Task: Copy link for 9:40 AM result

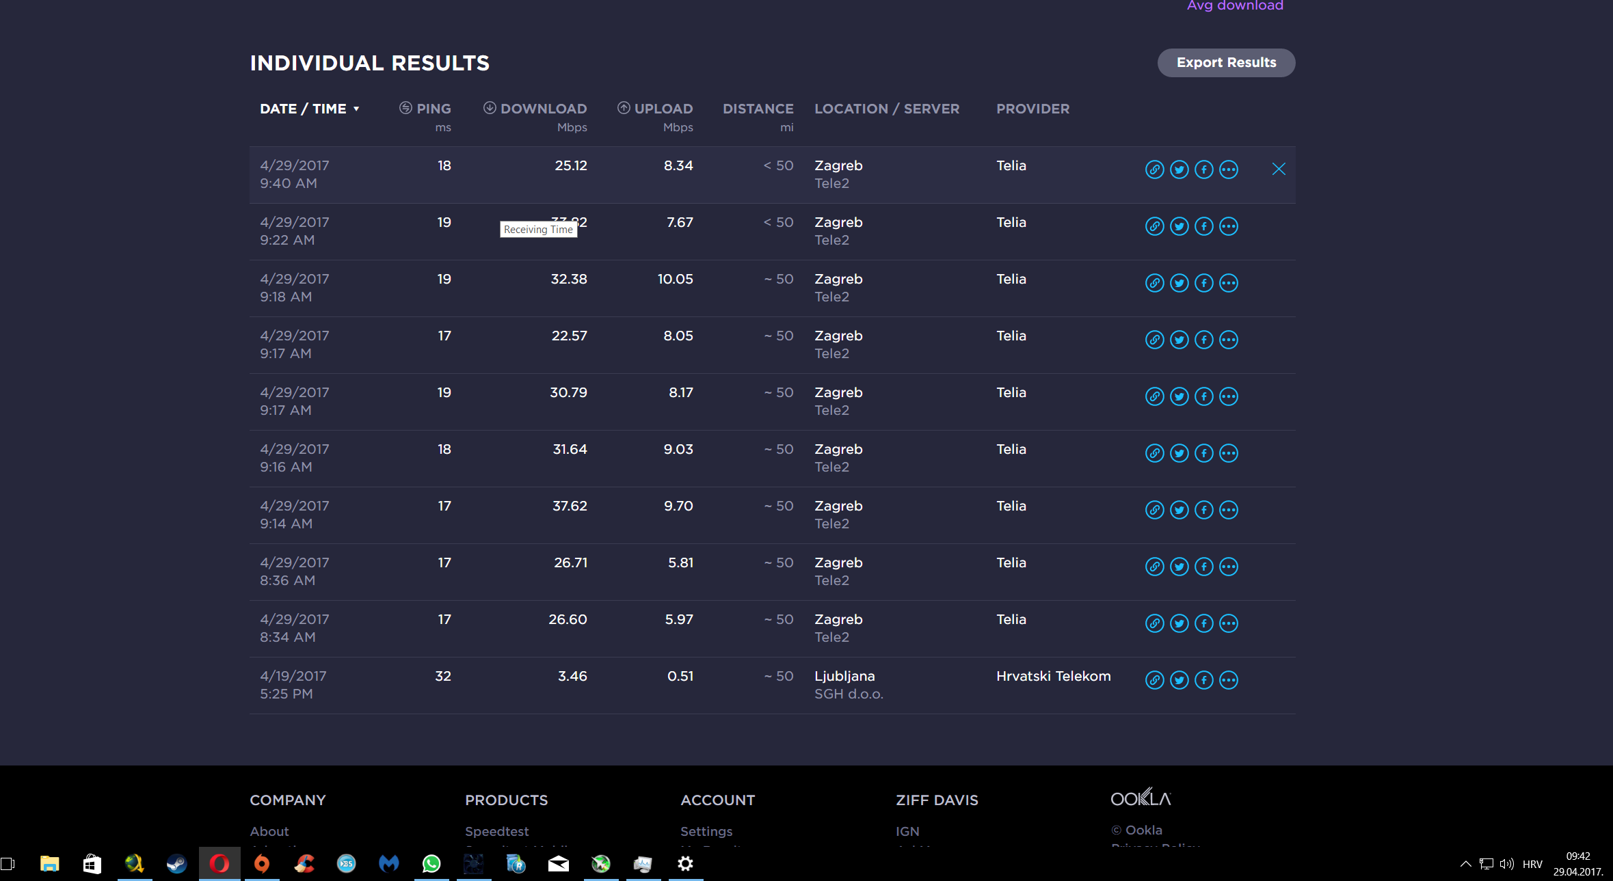Action: [x=1154, y=170]
